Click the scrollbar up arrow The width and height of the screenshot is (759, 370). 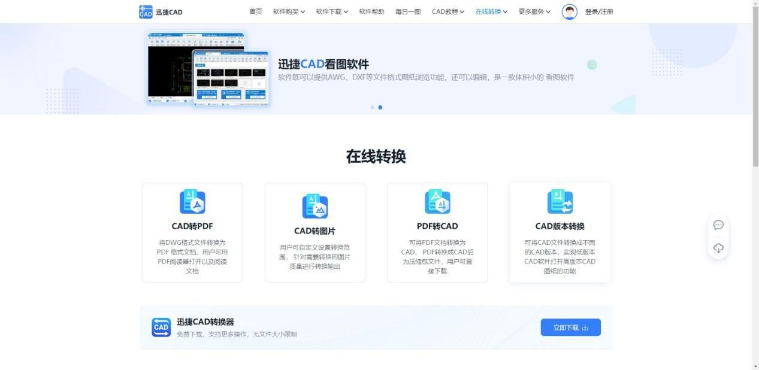pyautogui.click(x=755, y=3)
